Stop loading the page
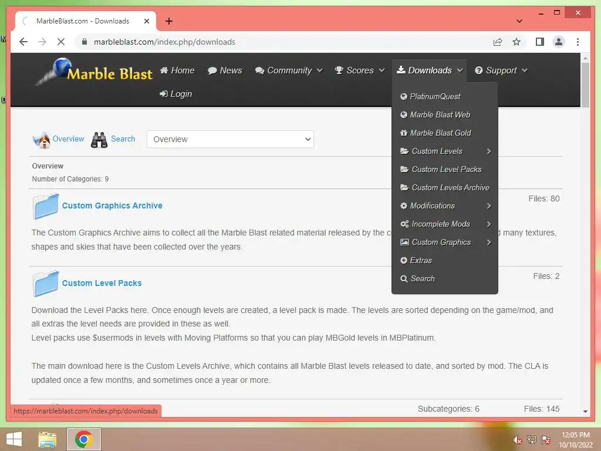The width and height of the screenshot is (601, 451). click(x=61, y=42)
